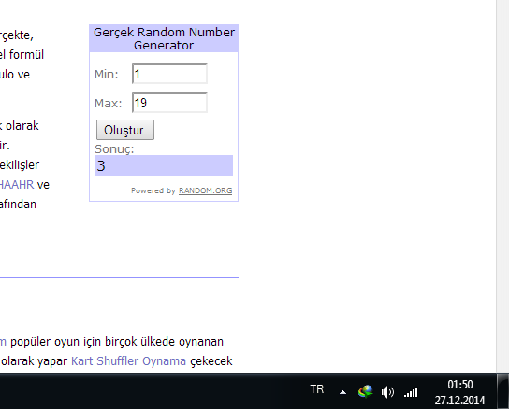The height and width of the screenshot is (409, 509).
Task: Click the TR language indicator in taskbar
Action: click(317, 388)
